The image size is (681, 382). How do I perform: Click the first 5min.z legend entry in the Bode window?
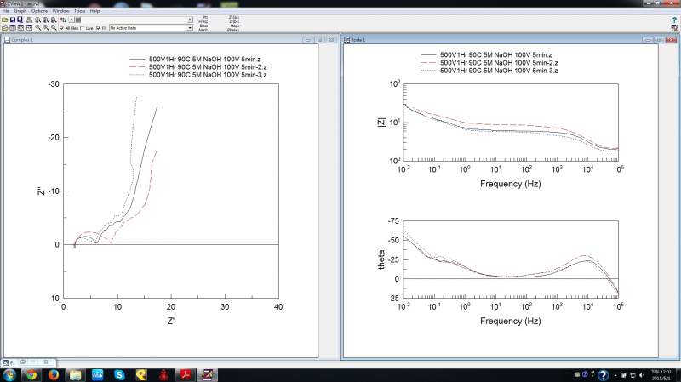496,55
